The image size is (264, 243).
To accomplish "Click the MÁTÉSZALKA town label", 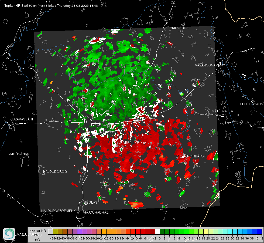I will click(x=222, y=111).
